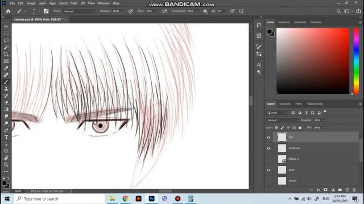Image resolution: width=364 pixels, height=204 pixels.
Task: Select the Lasso tool
Action: click(6, 40)
